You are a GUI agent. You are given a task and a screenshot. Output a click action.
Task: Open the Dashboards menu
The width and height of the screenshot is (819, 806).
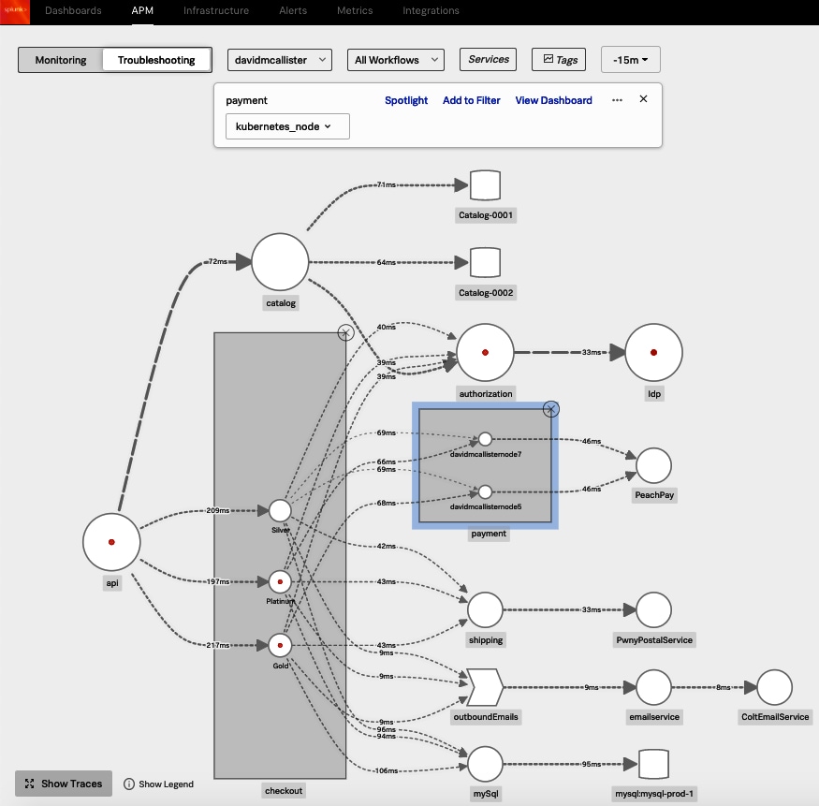click(x=73, y=10)
